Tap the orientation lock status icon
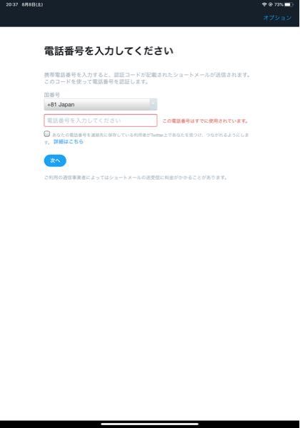The height and width of the screenshot is (428, 300). (270, 5)
